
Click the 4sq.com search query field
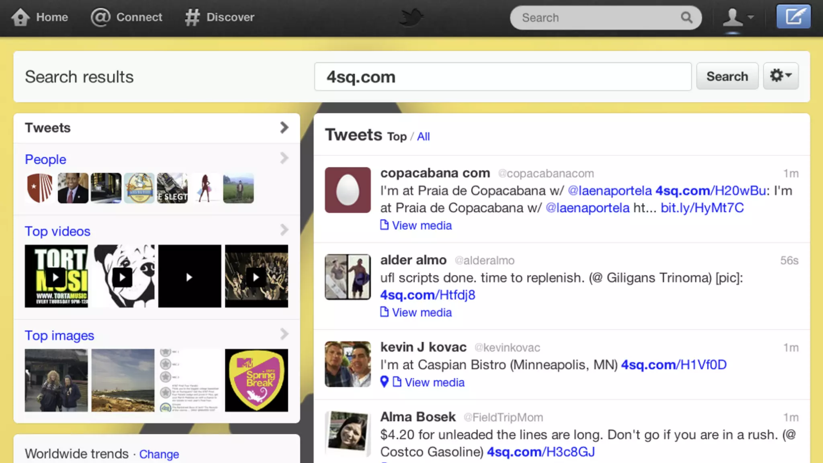[x=502, y=76]
